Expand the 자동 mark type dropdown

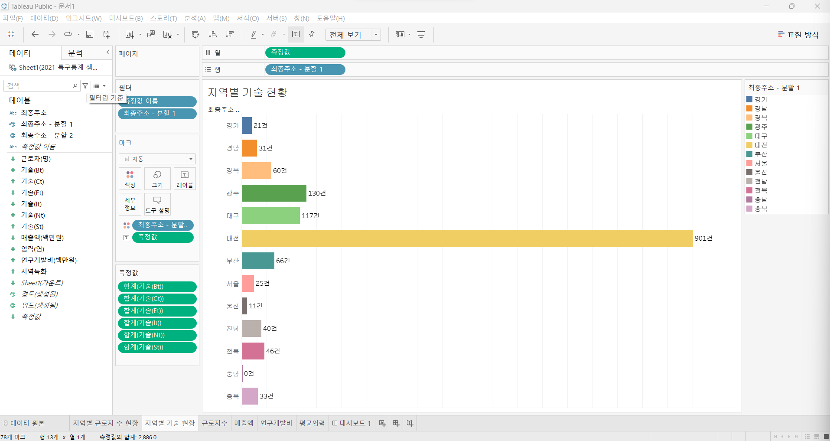(157, 159)
